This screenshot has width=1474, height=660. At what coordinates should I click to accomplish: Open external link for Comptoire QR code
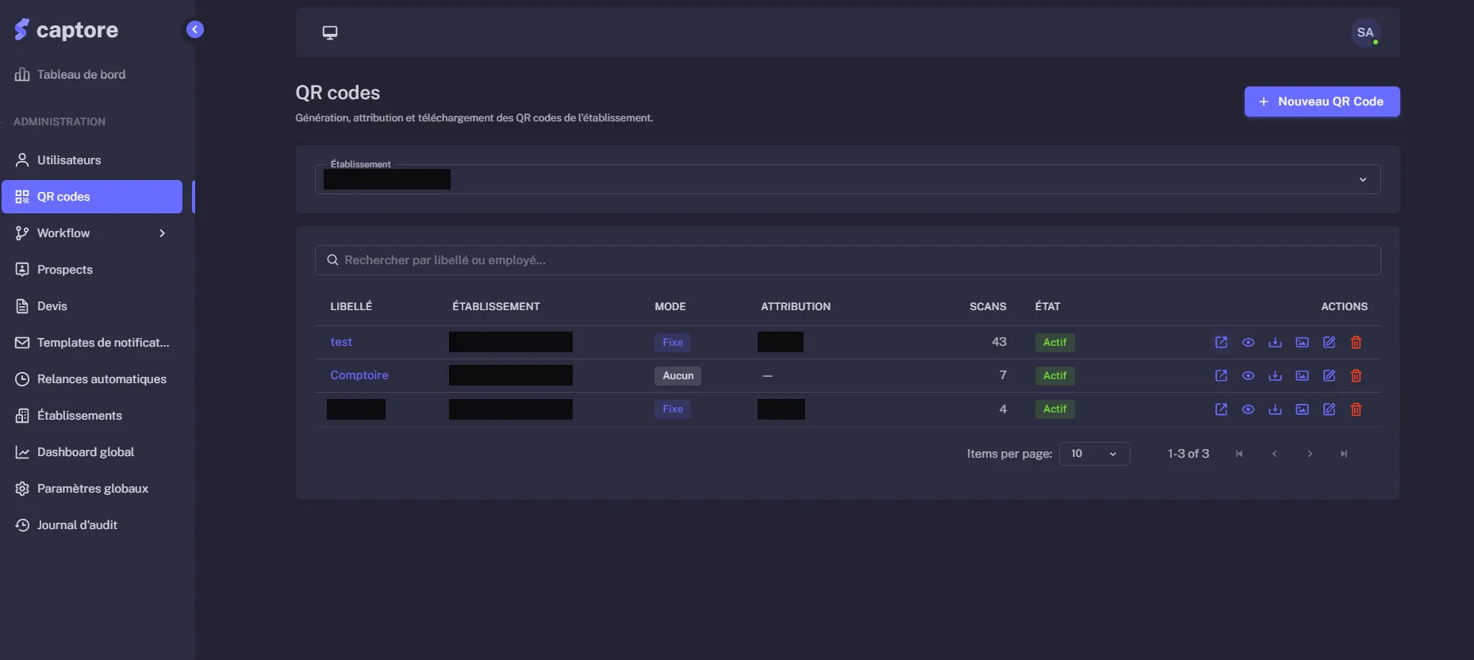[x=1221, y=375]
